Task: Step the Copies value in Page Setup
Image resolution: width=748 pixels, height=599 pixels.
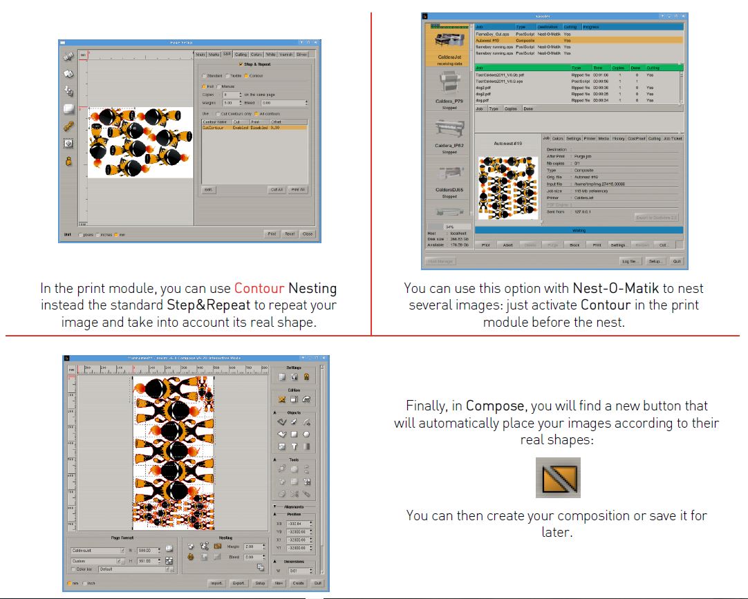Action: pos(241,95)
